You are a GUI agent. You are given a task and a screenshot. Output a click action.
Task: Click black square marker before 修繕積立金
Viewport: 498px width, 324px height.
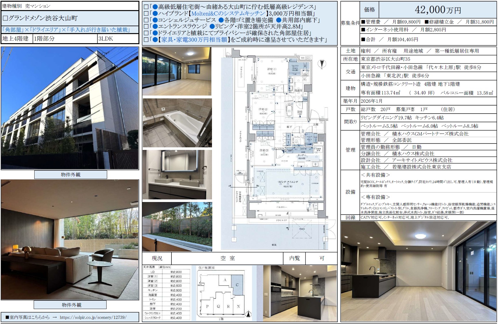tap(427, 22)
